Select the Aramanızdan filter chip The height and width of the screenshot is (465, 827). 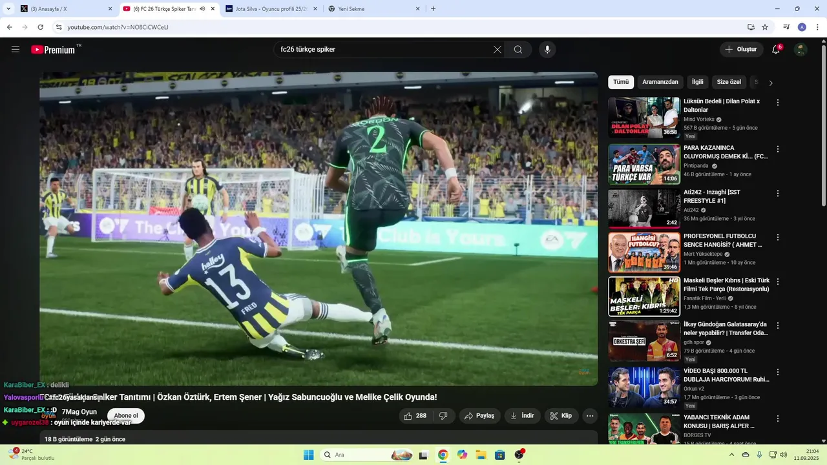(660, 82)
